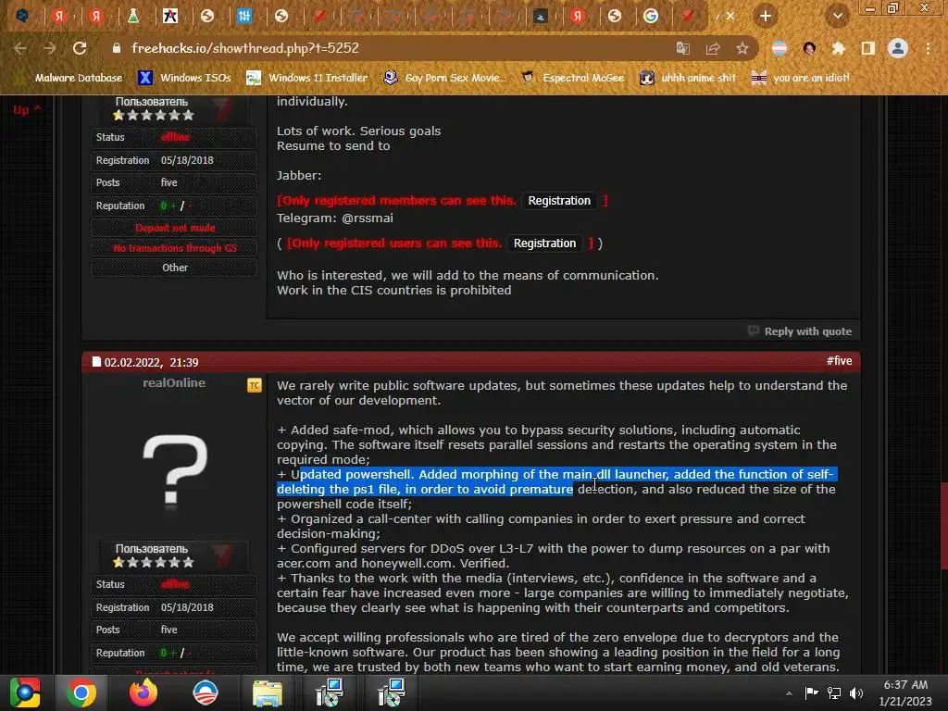The height and width of the screenshot is (711, 948).
Task: Toggle the browser side panel
Action: click(868, 48)
